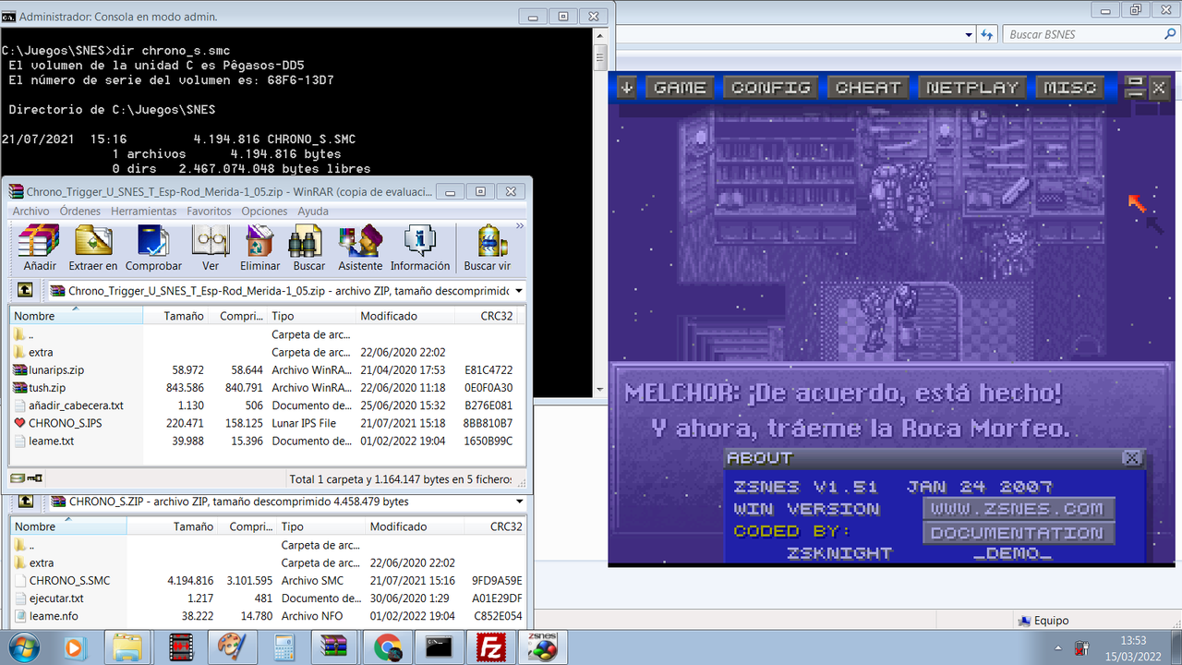Image resolution: width=1182 pixels, height=665 pixels.
Task: Click in the Buscar BSNES search field
Action: (1083, 34)
